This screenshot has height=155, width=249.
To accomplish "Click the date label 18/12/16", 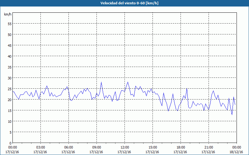I will [x=236, y=152].
